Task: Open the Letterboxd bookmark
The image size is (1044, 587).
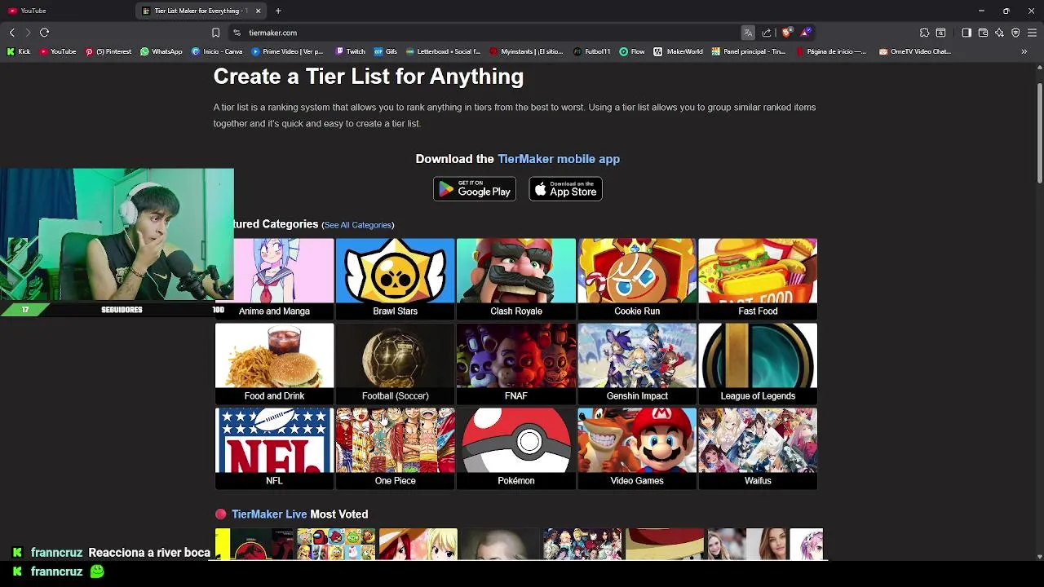Action: click(444, 51)
